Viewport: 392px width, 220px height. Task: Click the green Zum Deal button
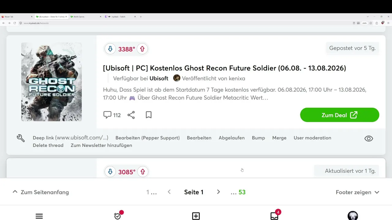click(340, 115)
